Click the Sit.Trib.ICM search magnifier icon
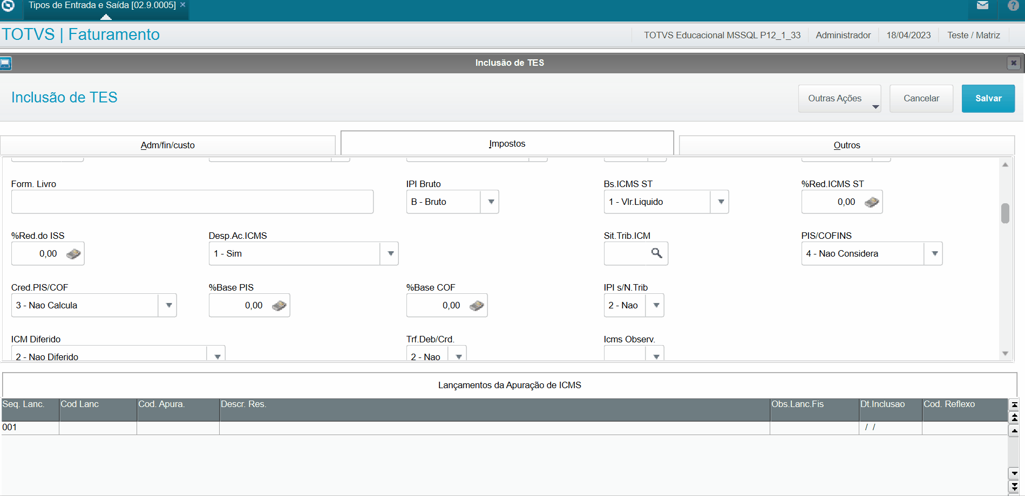 (656, 253)
